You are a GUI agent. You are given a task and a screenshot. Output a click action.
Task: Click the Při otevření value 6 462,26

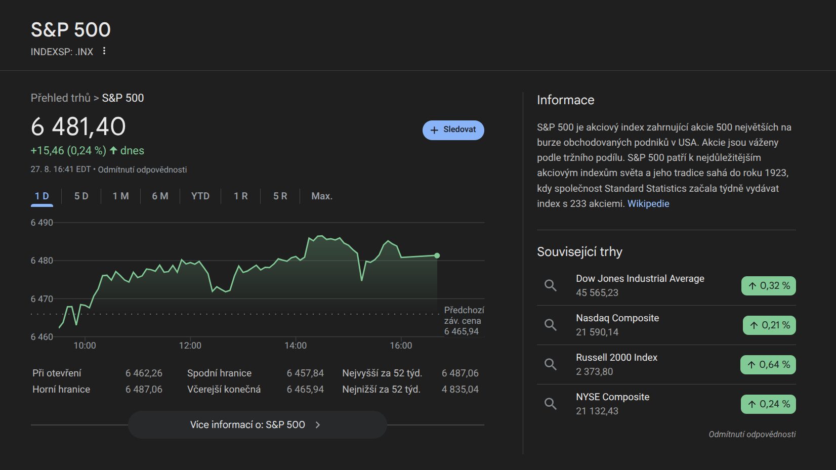pos(144,373)
